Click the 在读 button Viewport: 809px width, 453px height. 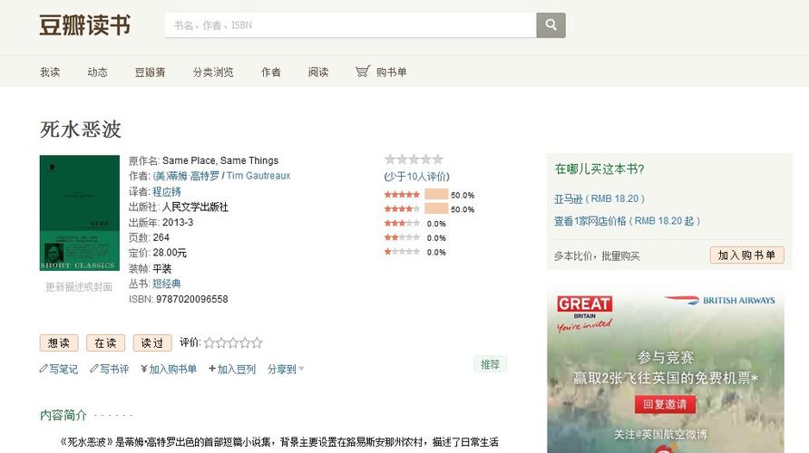click(x=106, y=342)
